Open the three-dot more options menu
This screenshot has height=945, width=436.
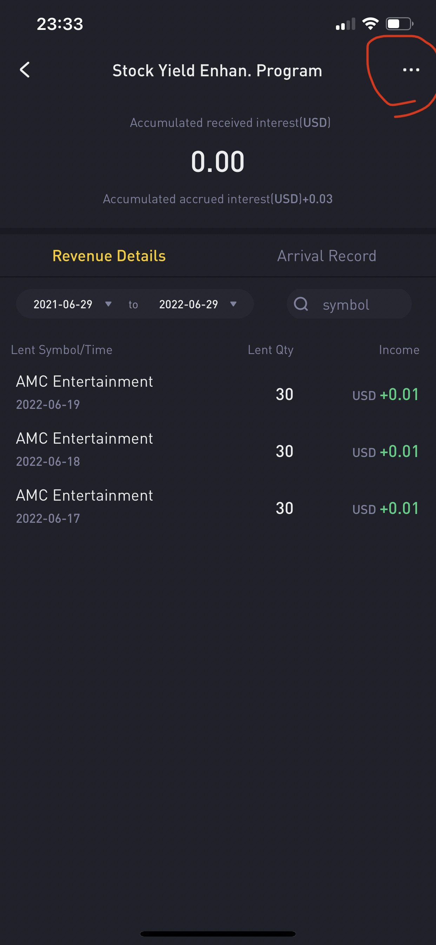click(x=411, y=70)
